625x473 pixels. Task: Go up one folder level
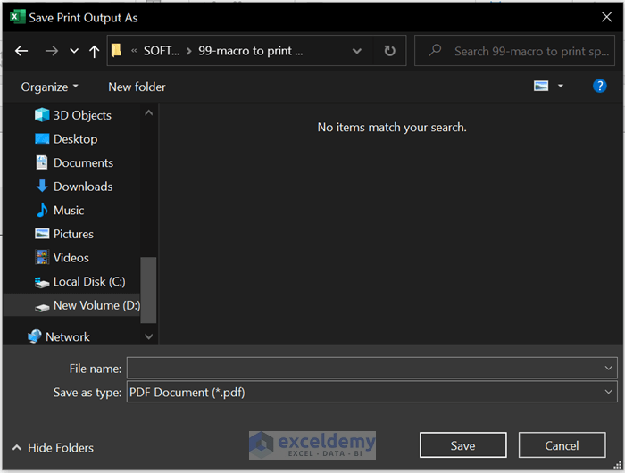pos(95,51)
